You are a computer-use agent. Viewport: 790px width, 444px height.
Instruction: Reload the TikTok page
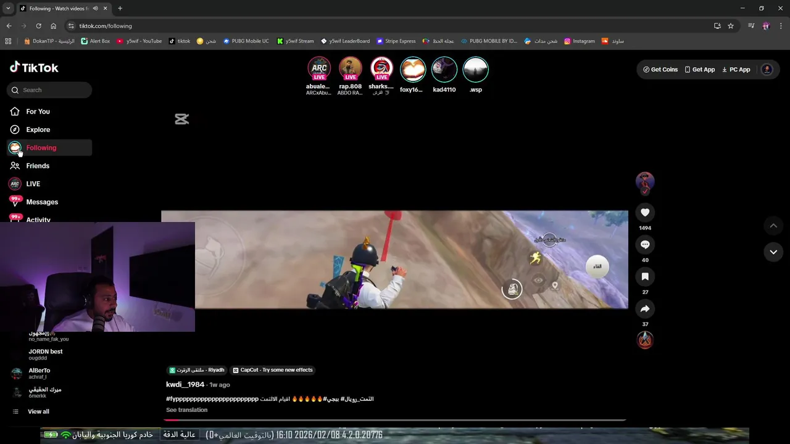38,26
